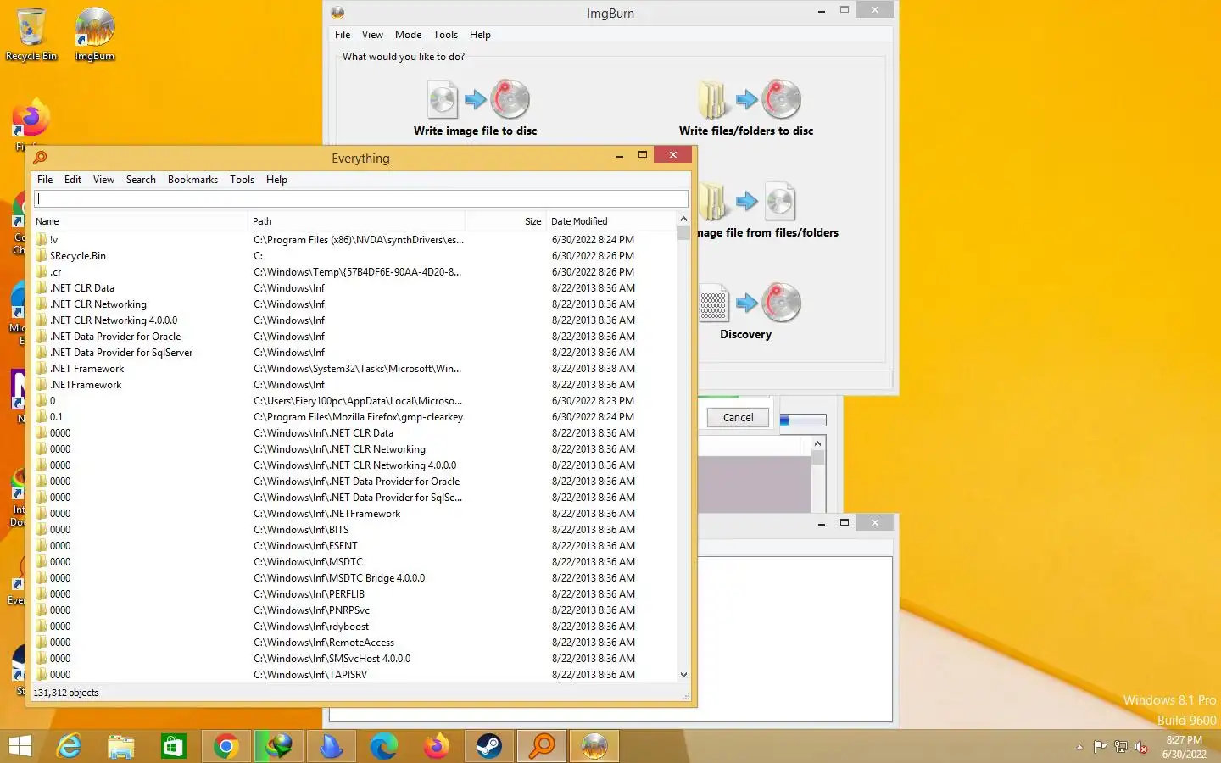This screenshot has height=763, width=1221.
Task: Select the .NET Framework folder row
Action: point(354,369)
